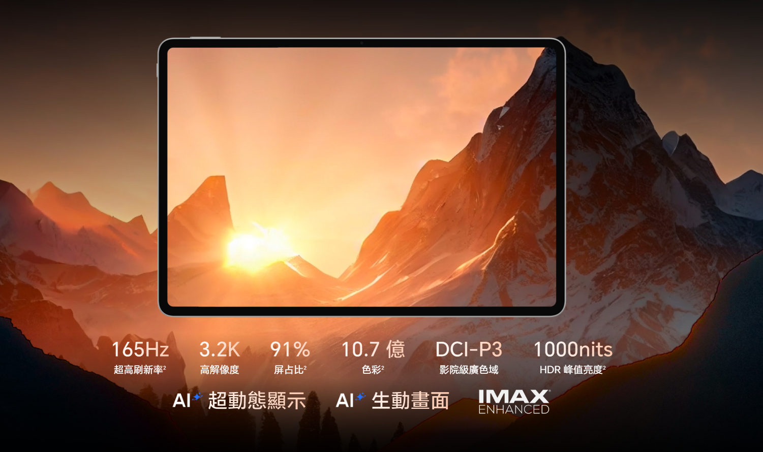
Task: Click the 屏占比 footnote label
Action: [290, 370]
